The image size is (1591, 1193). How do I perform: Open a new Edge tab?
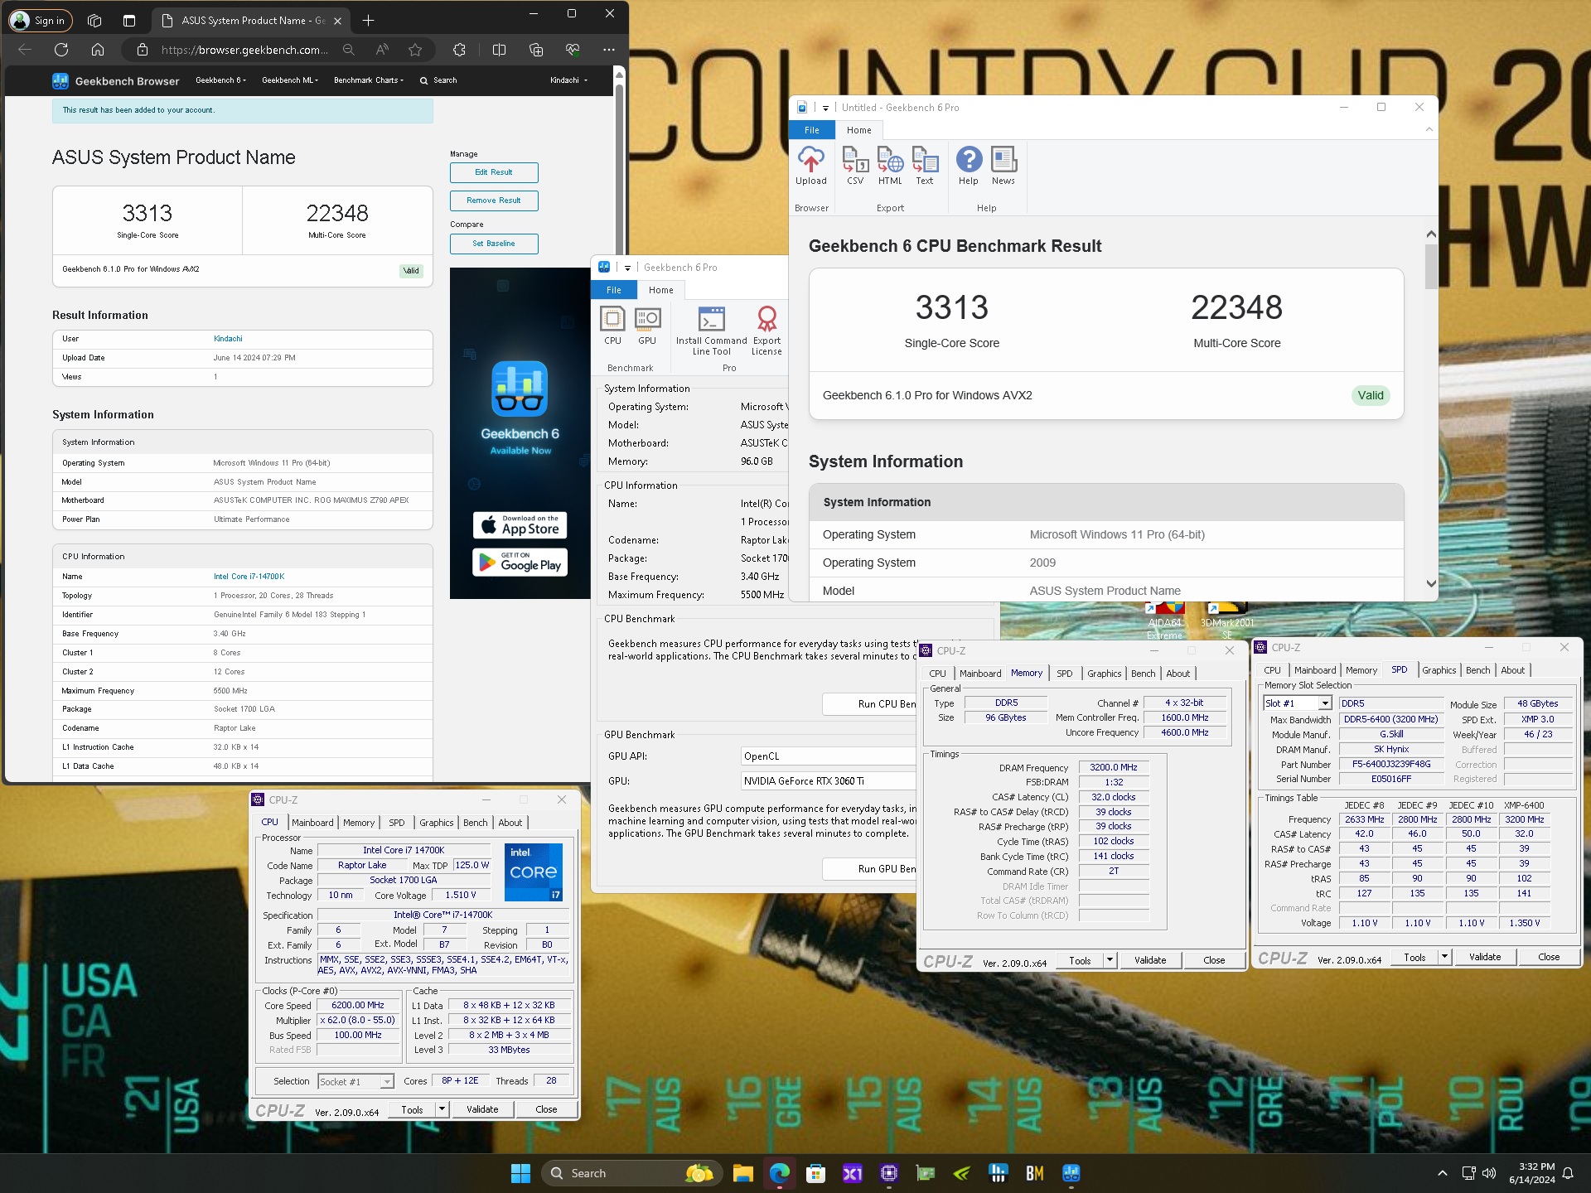pos(368,20)
